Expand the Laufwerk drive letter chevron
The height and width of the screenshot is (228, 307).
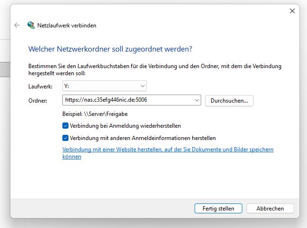tap(143, 86)
